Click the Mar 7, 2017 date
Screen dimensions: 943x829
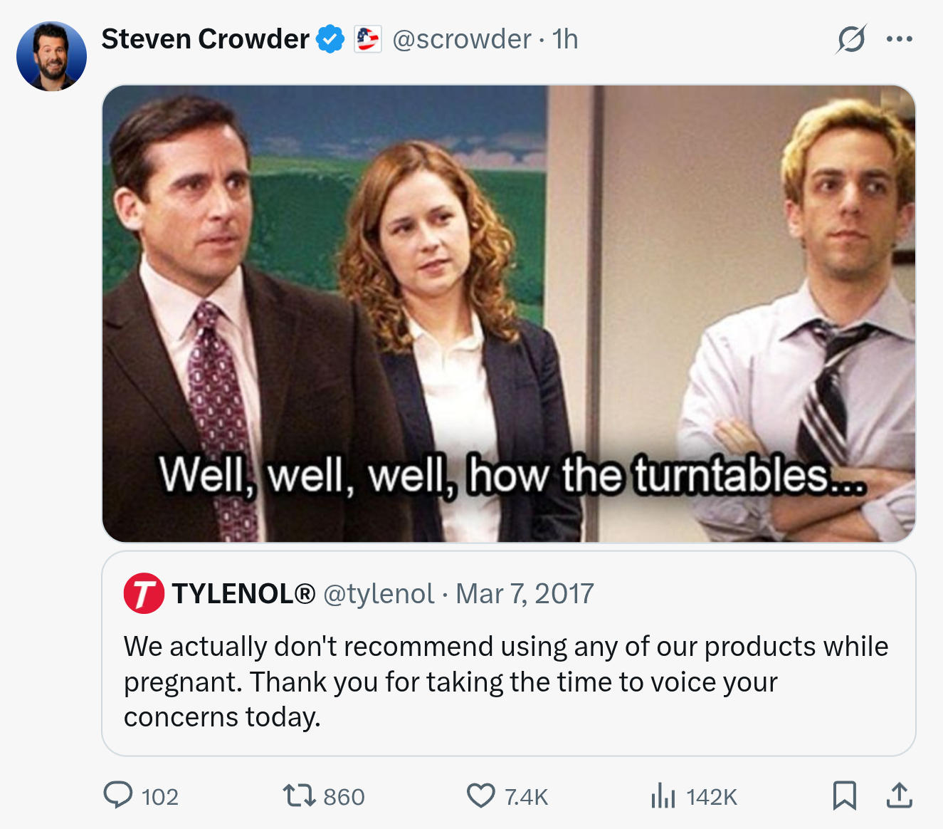[525, 593]
